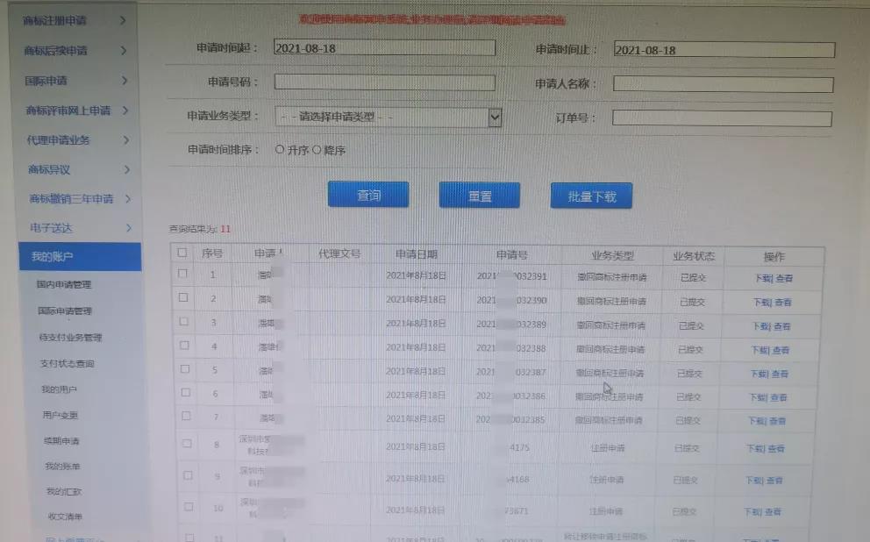Screen dimensions: 870x542
Task: Click the 申请号码 input field
Action: click(384, 82)
